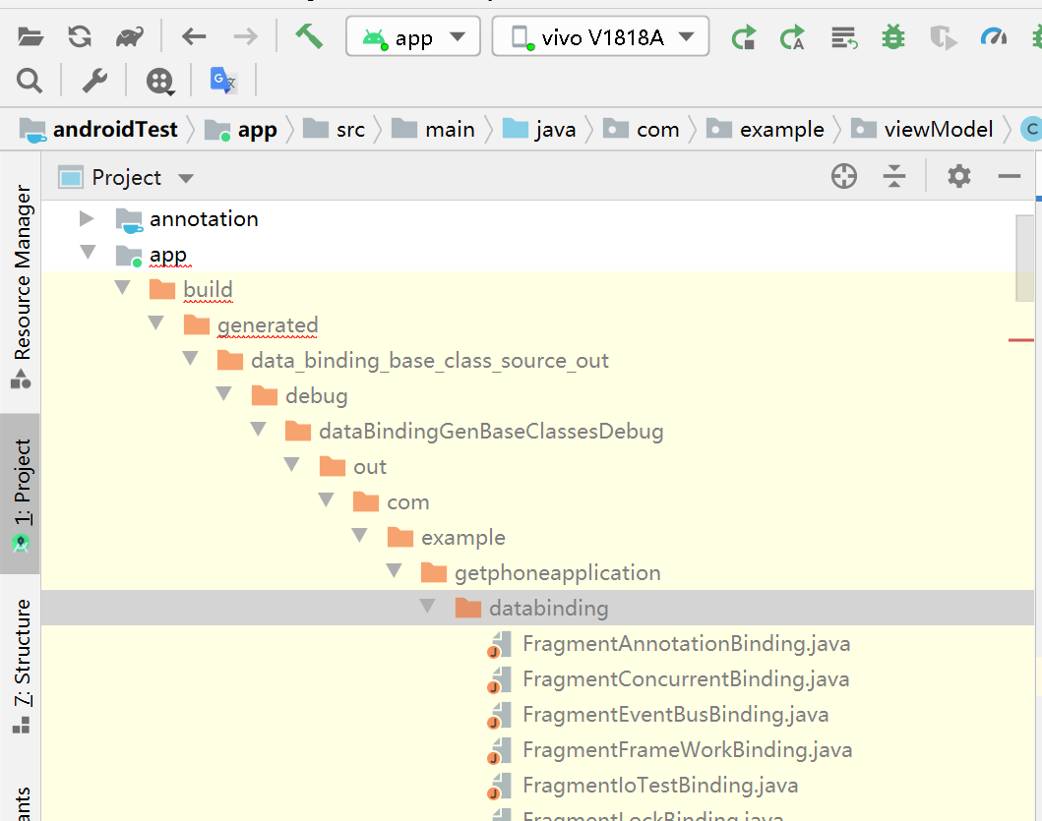Open settings via wrench icon
The image size is (1042, 821).
(94, 81)
